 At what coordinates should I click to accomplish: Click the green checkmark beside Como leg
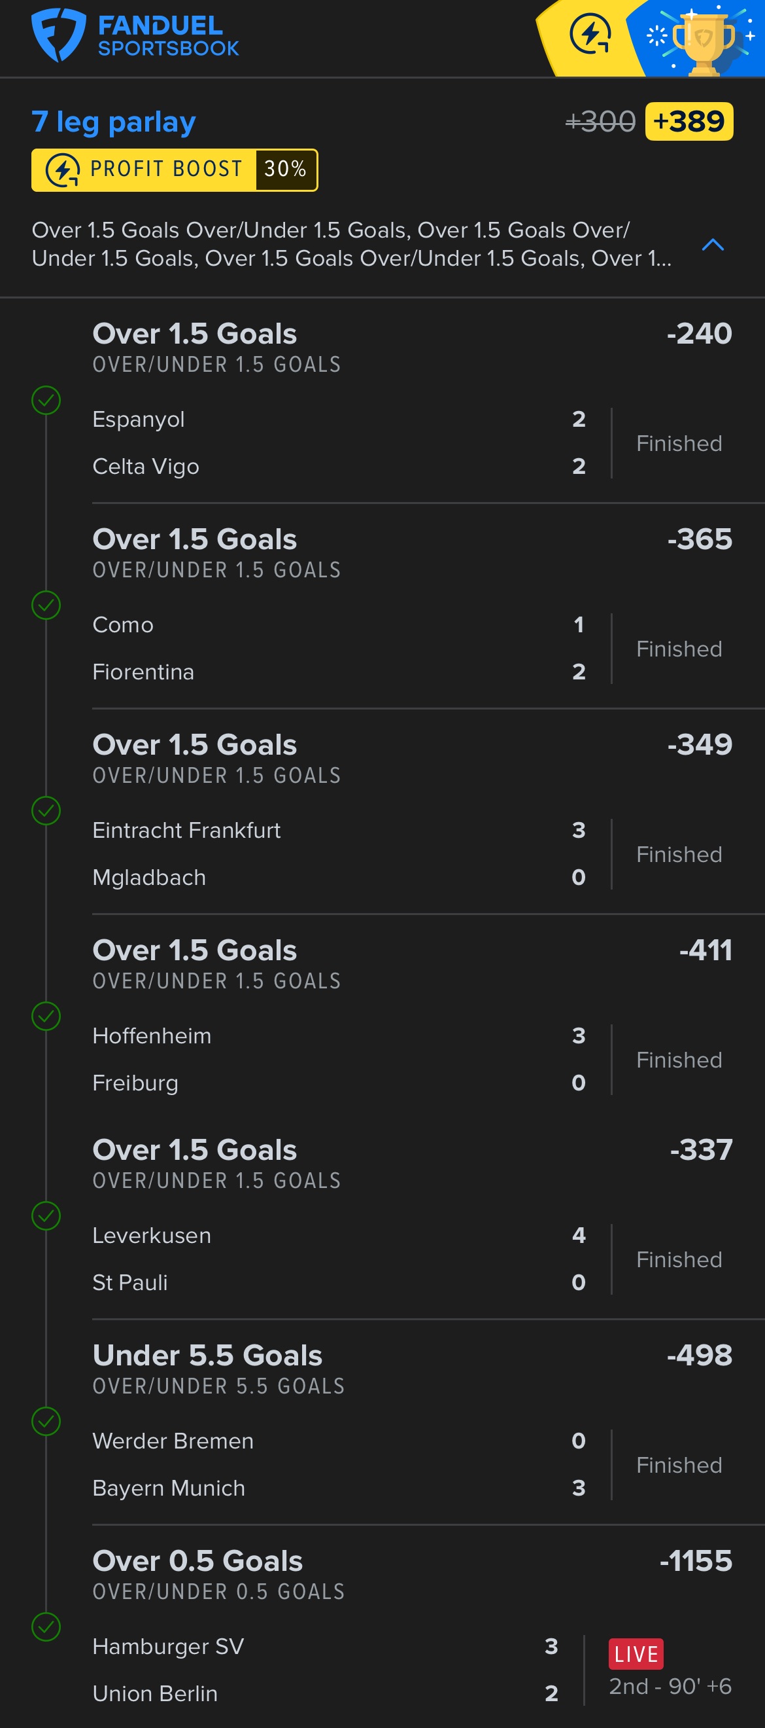click(x=46, y=605)
